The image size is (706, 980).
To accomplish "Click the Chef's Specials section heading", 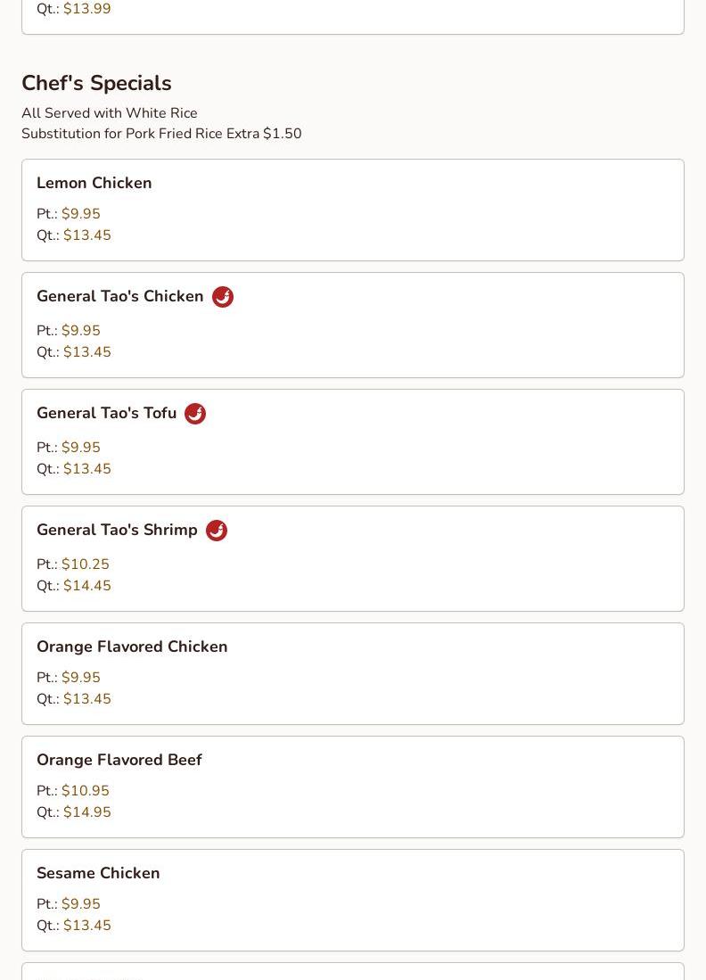I will (x=96, y=83).
